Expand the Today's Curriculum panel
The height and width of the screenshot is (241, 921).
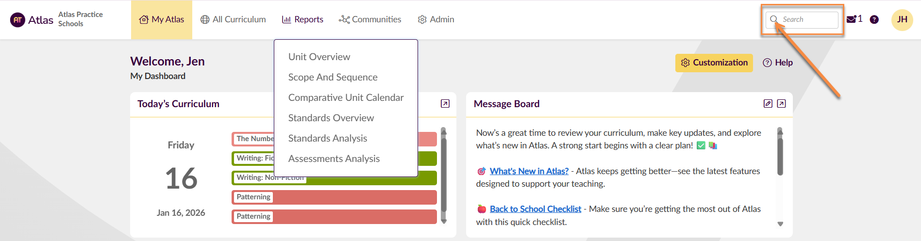pyautogui.click(x=445, y=104)
